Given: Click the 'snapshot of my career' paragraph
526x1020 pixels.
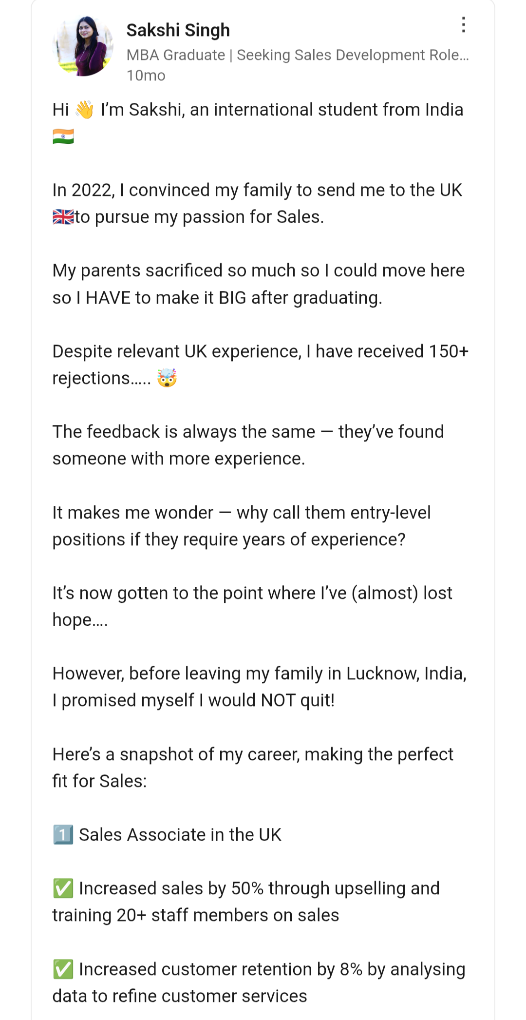Looking at the screenshot, I should (252, 754).
